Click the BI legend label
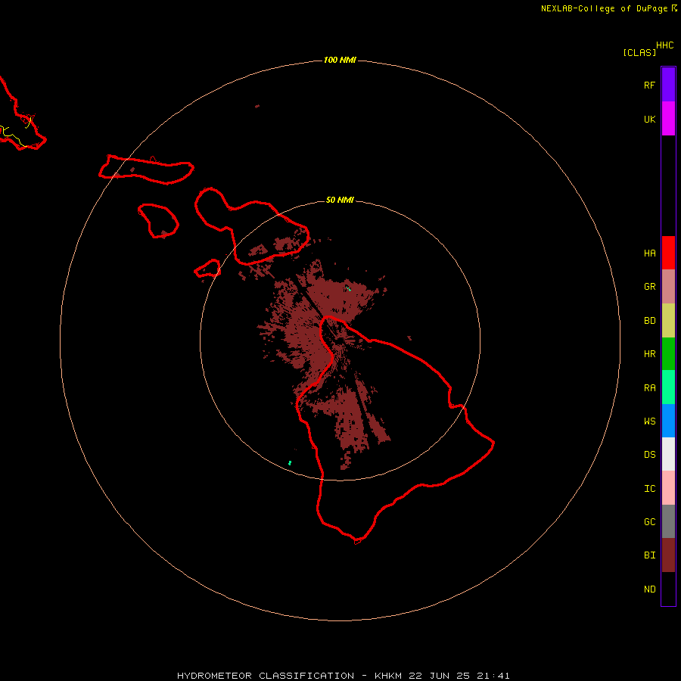Image resolution: width=681 pixels, height=681 pixels. [x=649, y=555]
